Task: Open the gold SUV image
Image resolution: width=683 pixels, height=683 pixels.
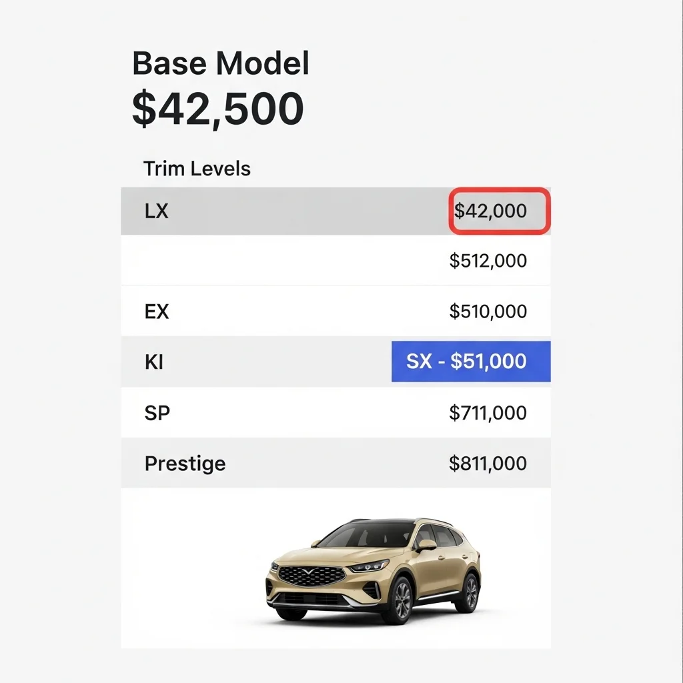Action: point(374,570)
